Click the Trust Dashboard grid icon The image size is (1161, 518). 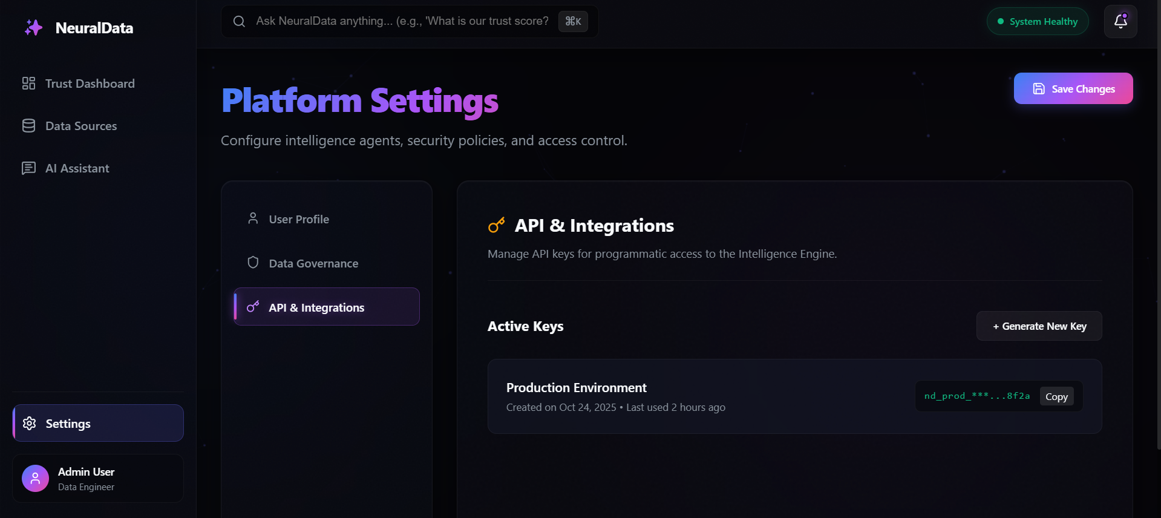(28, 84)
